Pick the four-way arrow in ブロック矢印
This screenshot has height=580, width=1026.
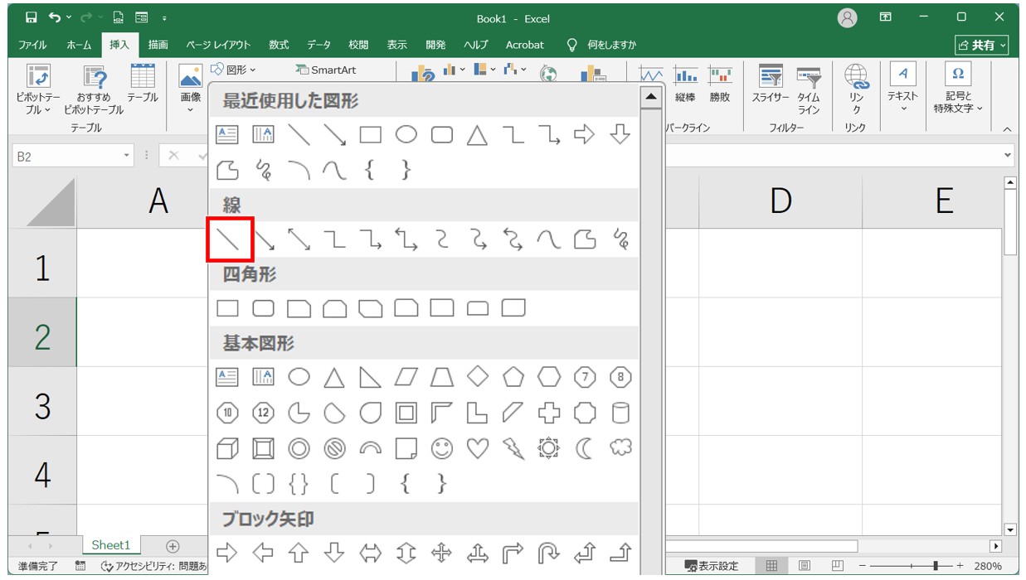coord(442,552)
